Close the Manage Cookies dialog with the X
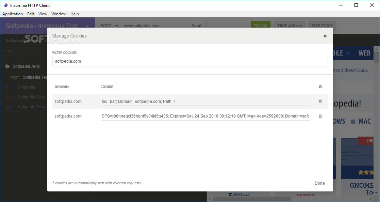Screen dimensions: 380x202 point(325,36)
